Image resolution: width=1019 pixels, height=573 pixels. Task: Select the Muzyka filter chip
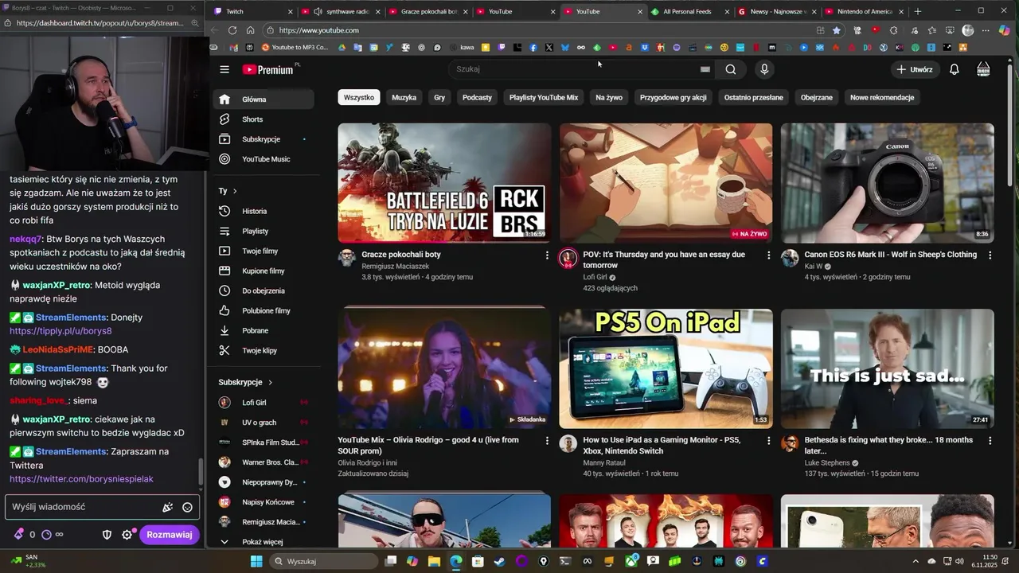[x=404, y=97]
